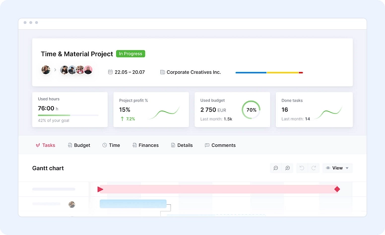385x235 pixels.
Task: Open the View dropdown menu
Action: pos(337,168)
